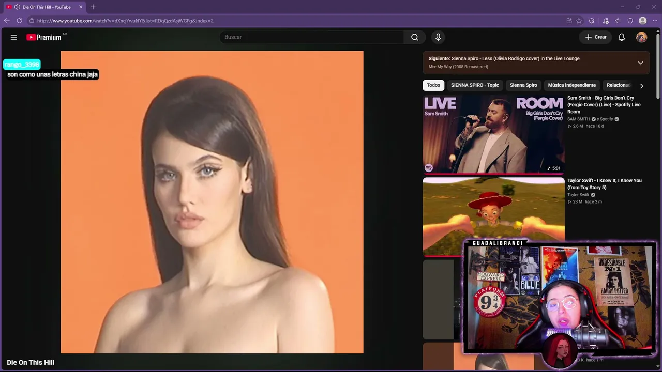Reload the page with the refresh icon
This screenshot has width=662, height=372.
coord(19,21)
